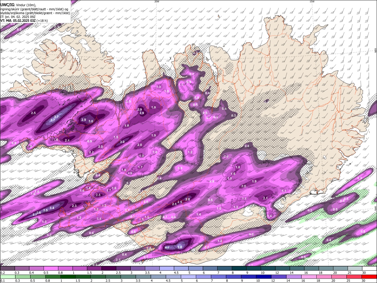Screen dimensions: 377x283
Task: Click the "3.8" precipitation value on the map
Action: tap(180, 247)
